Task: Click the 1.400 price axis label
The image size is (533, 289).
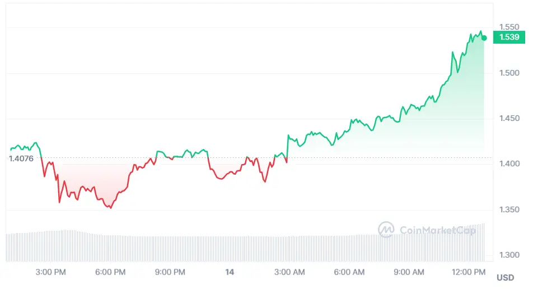Action: (x=509, y=164)
